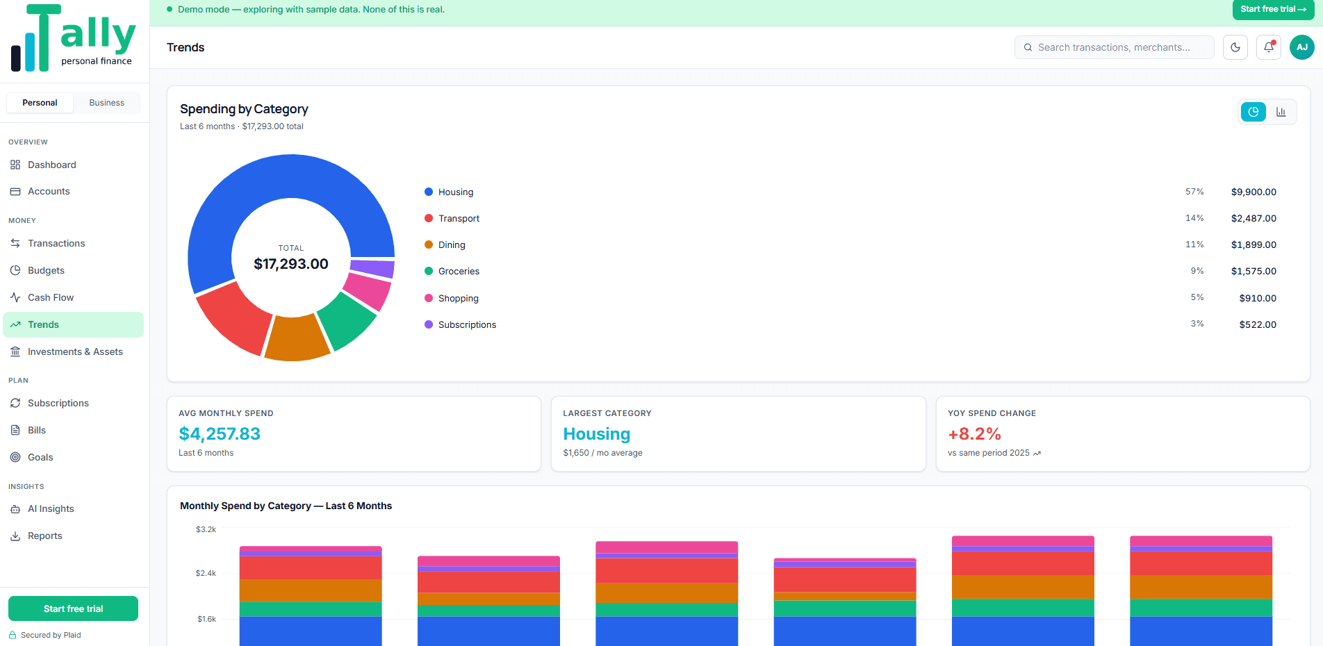Image resolution: width=1323 pixels, height=646 pixels.
Task: Switch to donut chart view
Action: [1254, 112]
